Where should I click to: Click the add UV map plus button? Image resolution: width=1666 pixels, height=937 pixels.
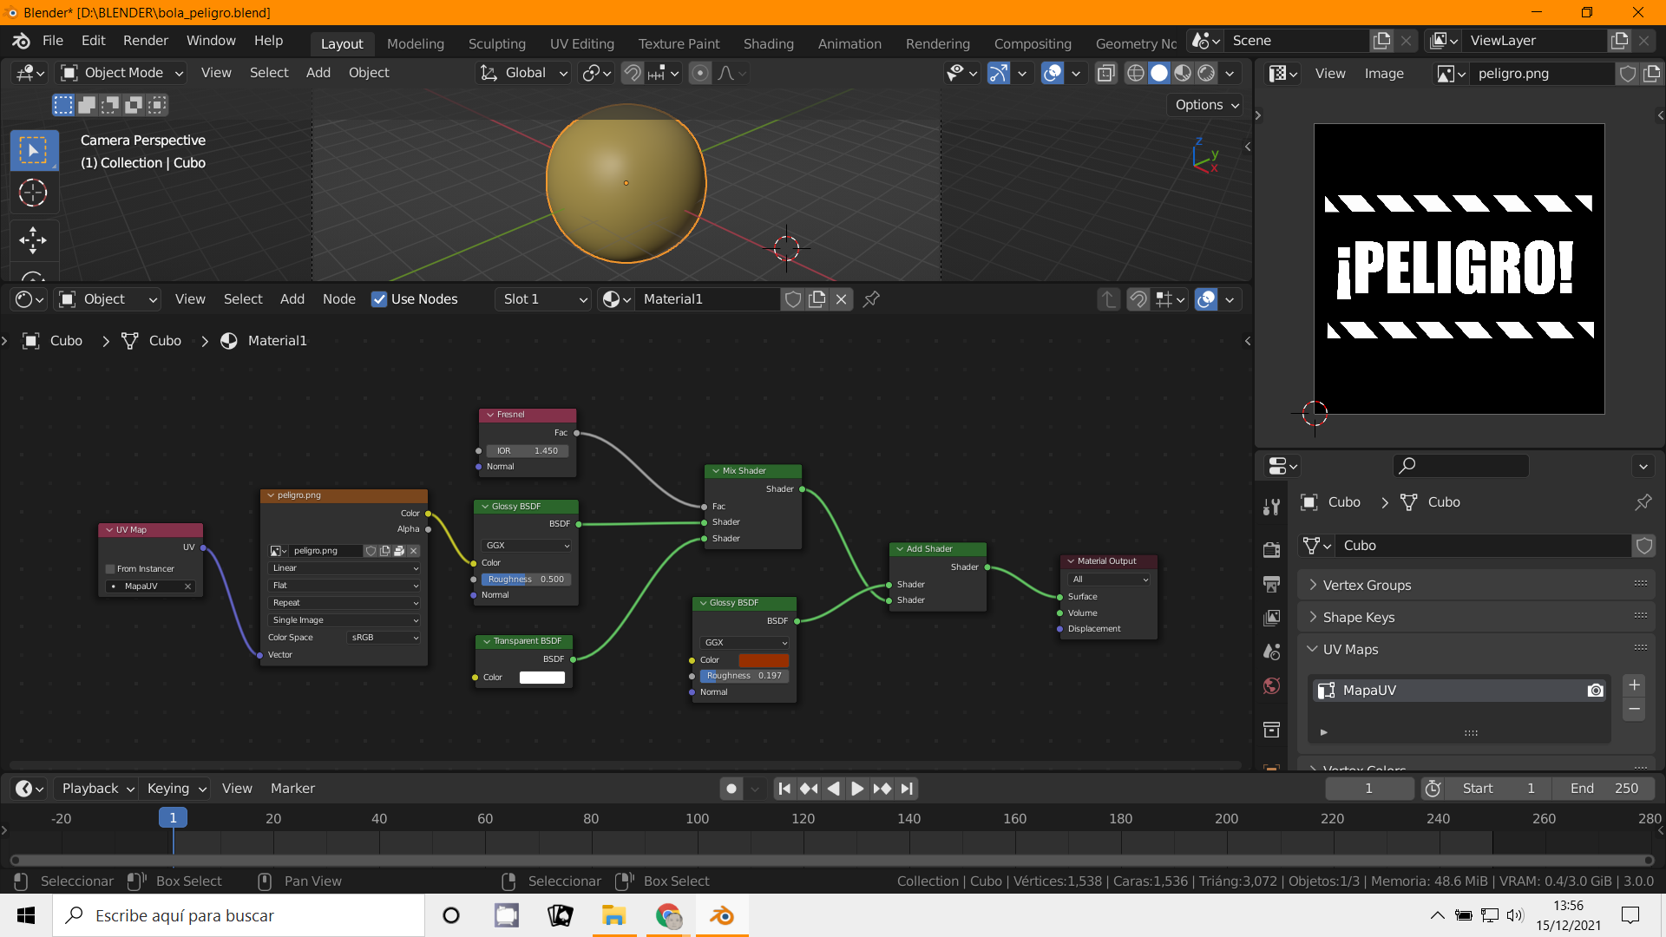(x=1634, y=685)
